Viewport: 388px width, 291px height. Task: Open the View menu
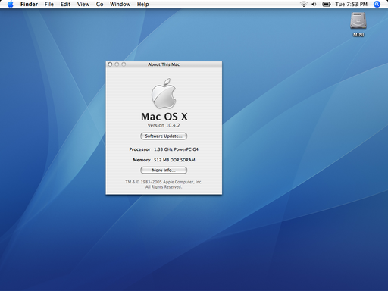pyautogui.click(x=83, y=4)
